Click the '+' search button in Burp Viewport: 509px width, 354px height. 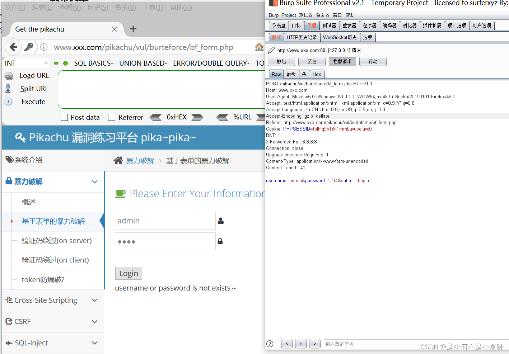[x=301, y=344]
